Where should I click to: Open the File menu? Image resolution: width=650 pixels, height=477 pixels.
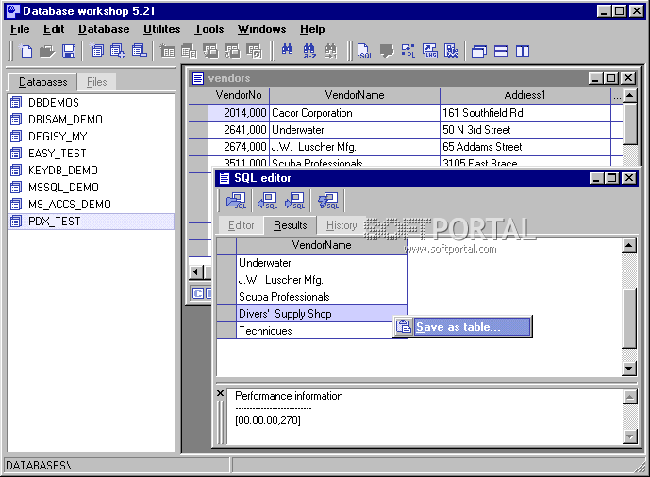tap(20, 29)
